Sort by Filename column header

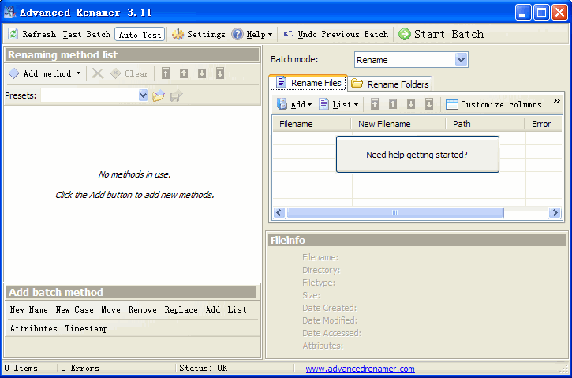coord(312,124)
